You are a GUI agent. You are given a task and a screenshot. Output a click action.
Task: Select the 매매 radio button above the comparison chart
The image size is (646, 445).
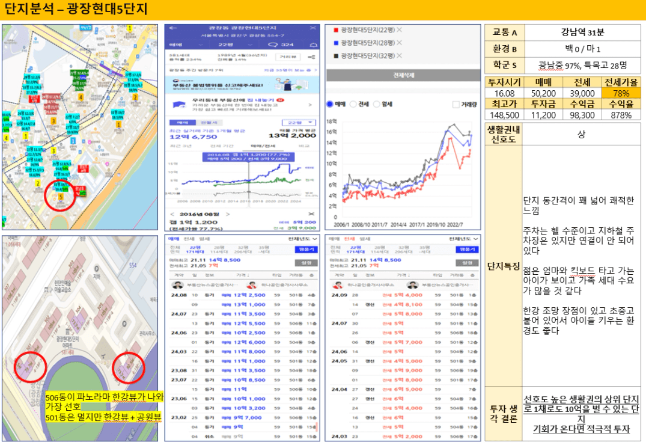coord(329,104)
